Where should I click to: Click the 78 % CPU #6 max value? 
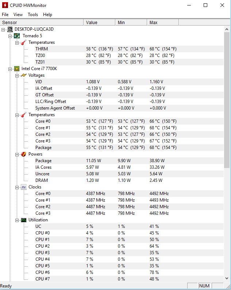pyautogui.click(x=154, y=272)
